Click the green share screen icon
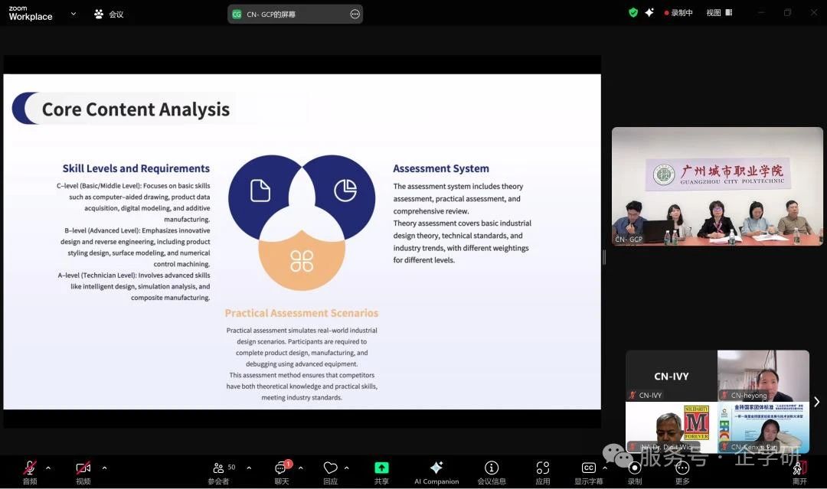The height and width of the screenshot is (489, 827). click(x=381, y=468)
